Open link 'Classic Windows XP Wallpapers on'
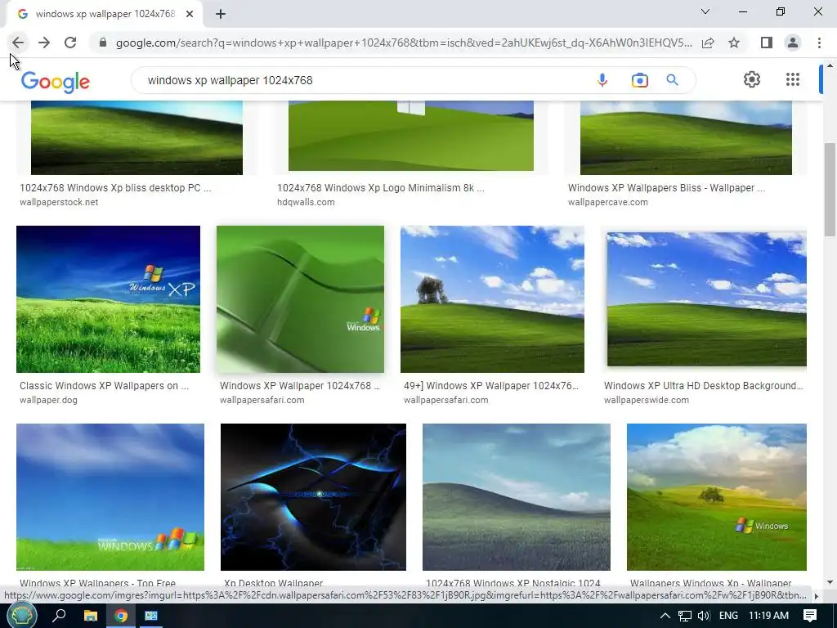 click(104, 386)
